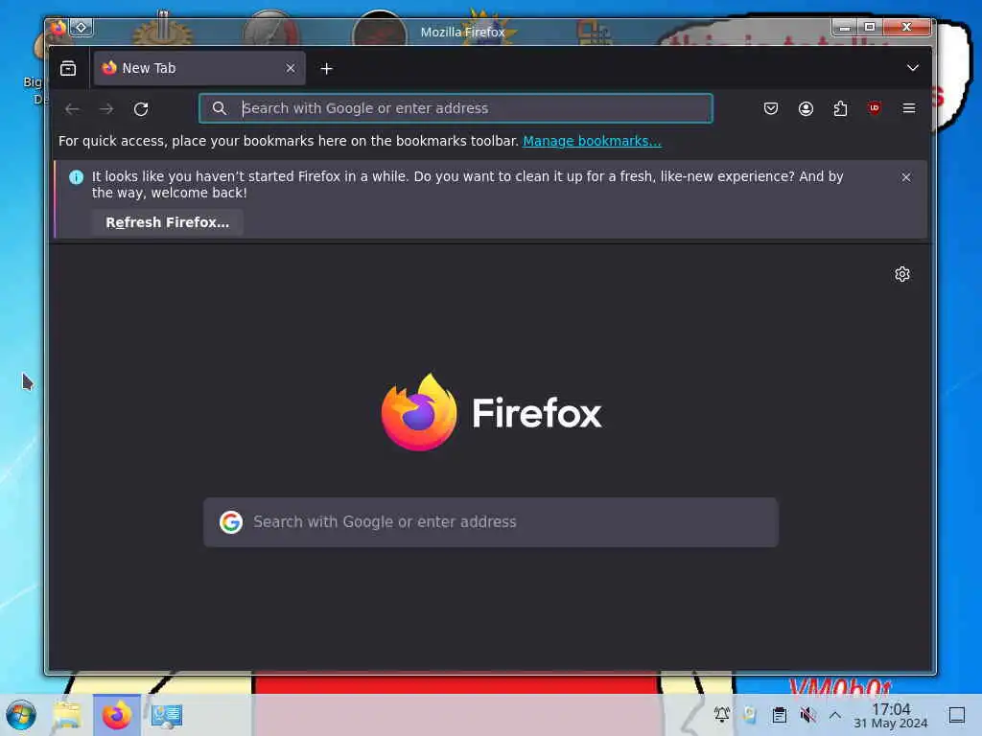Click the info icon in the notification bar
Screen dimensions: 982x736
[x=77, y=177]
